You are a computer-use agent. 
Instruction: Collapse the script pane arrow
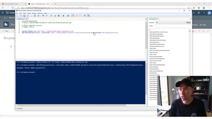(x=146, y=19)
